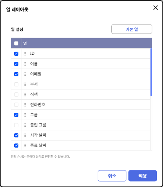Check the 전화번호 column checkbox
163x187 pixels.
click(x=16, y=105)
